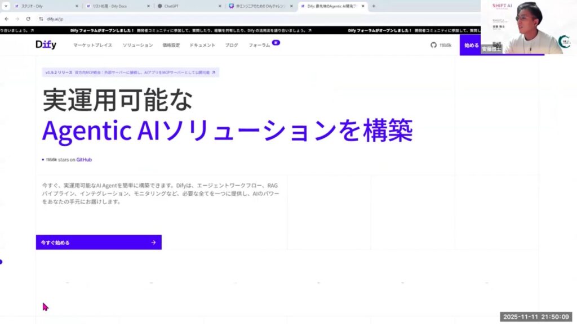Image resolution: width=577 pixels, height=324 pixels.
Task: Open the マーケットプレイス navigation item
Action: (x=92, y=45)
